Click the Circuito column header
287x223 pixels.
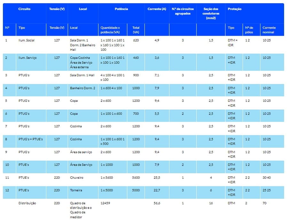pyautogui.click(x=24, y=9)
